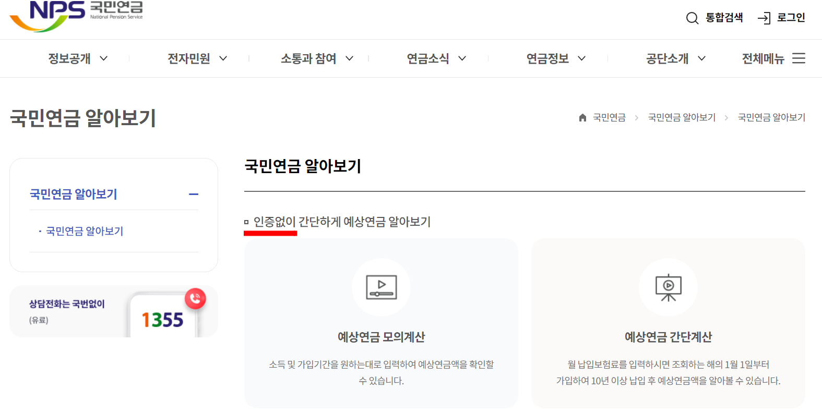
Task: Click the presentation screen icon for 간단계산
Action: click(668, 287)
